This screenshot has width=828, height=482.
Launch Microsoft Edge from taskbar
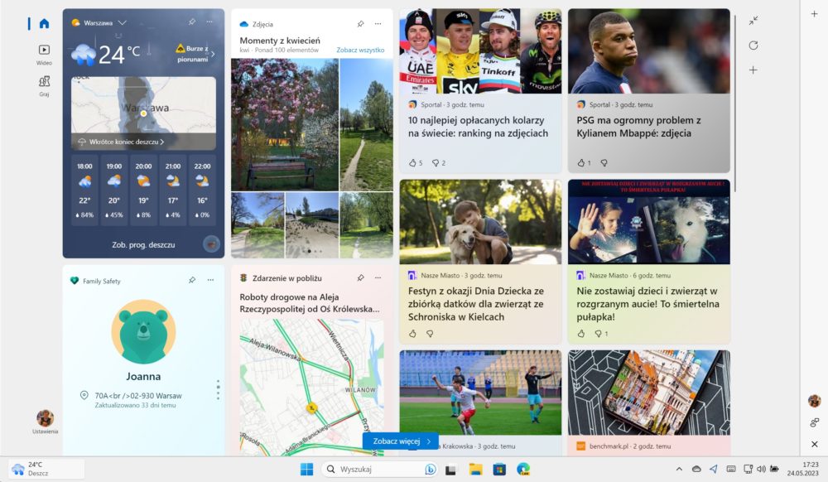coord(523,469)
